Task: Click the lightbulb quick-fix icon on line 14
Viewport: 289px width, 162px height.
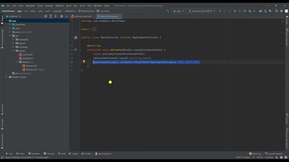Action: tap(84, 62)
